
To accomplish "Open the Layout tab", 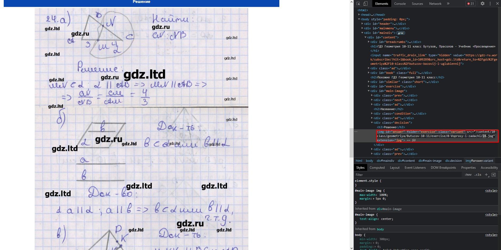I will click(394, 168).
